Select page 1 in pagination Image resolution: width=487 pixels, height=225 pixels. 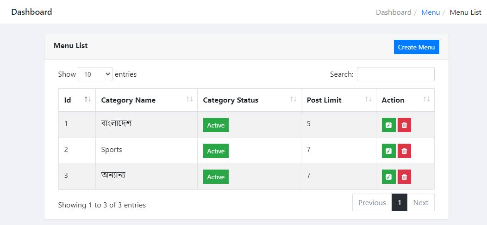[399, 202]
